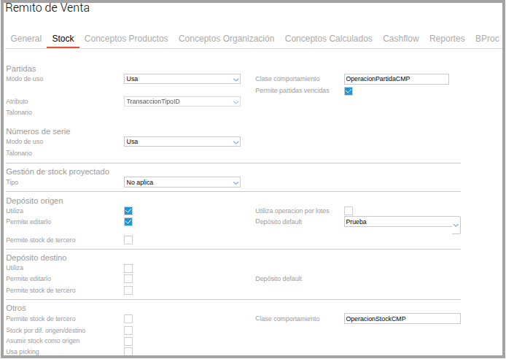Click the OperacionPartidaCMP input field
This screenshot has width=506, height=359.
click(x=396, y=80)
